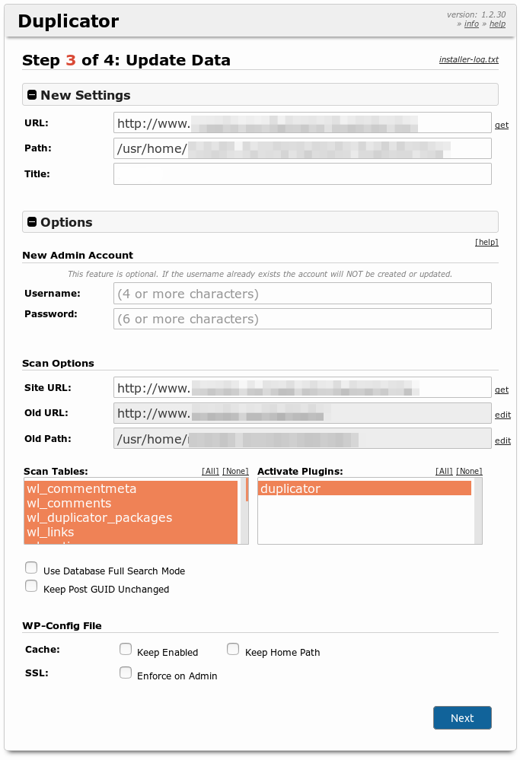Toggle SSL Enforce on Admin checkbox

click(x=126, y=673)
